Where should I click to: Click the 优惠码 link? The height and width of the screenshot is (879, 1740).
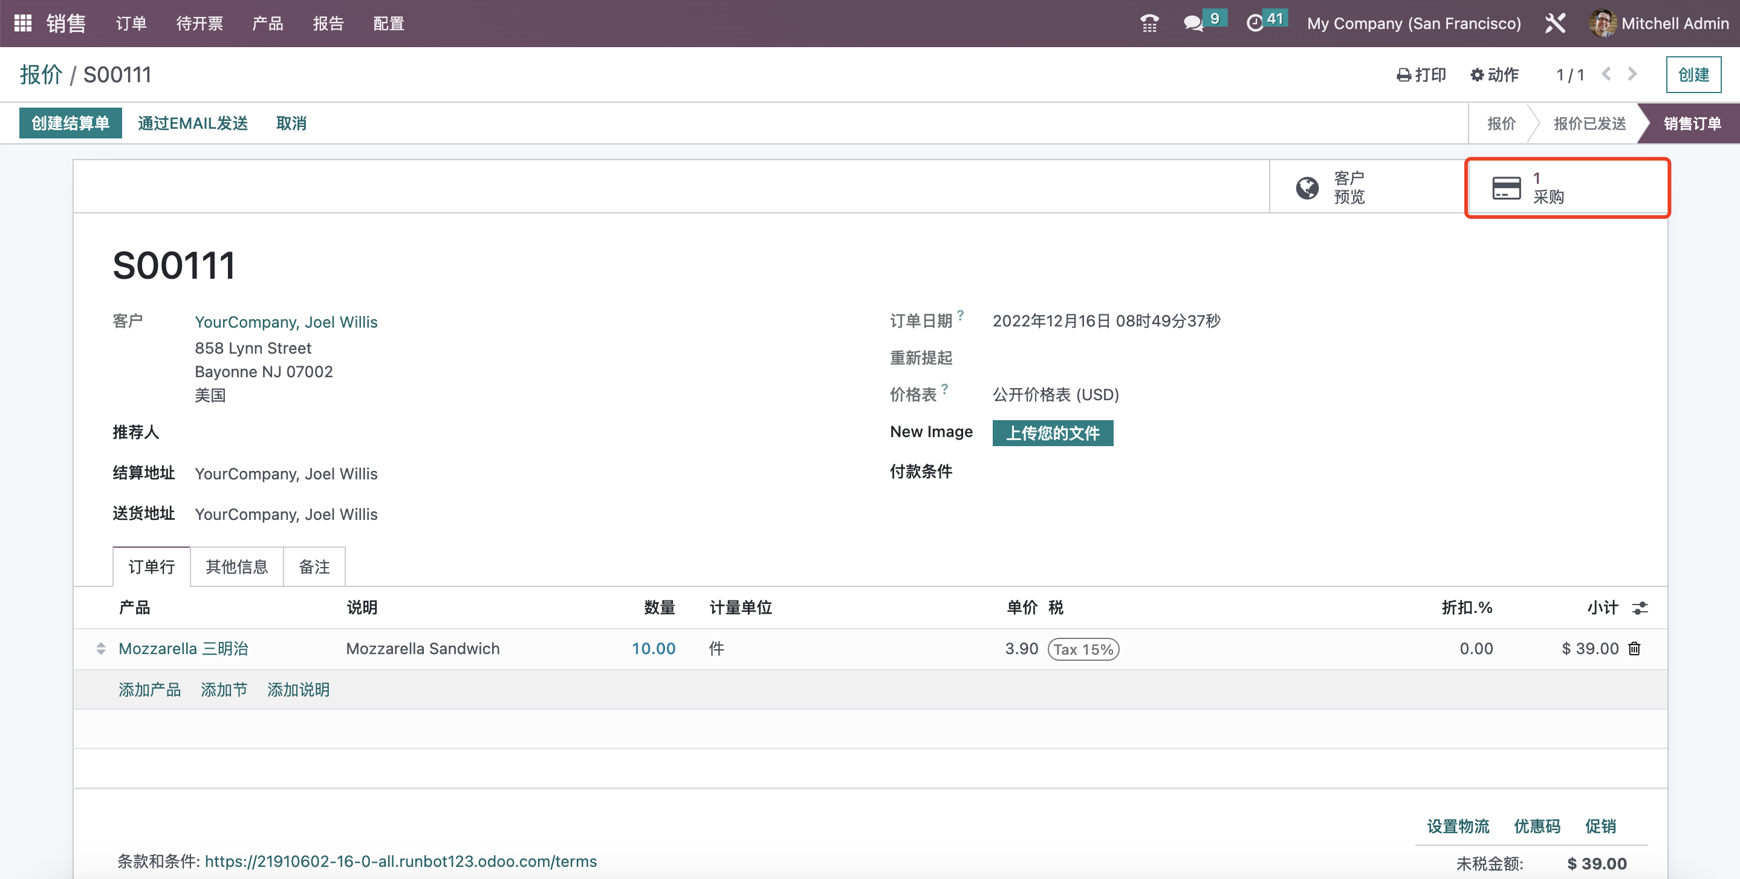click(x=1537, y=826)
